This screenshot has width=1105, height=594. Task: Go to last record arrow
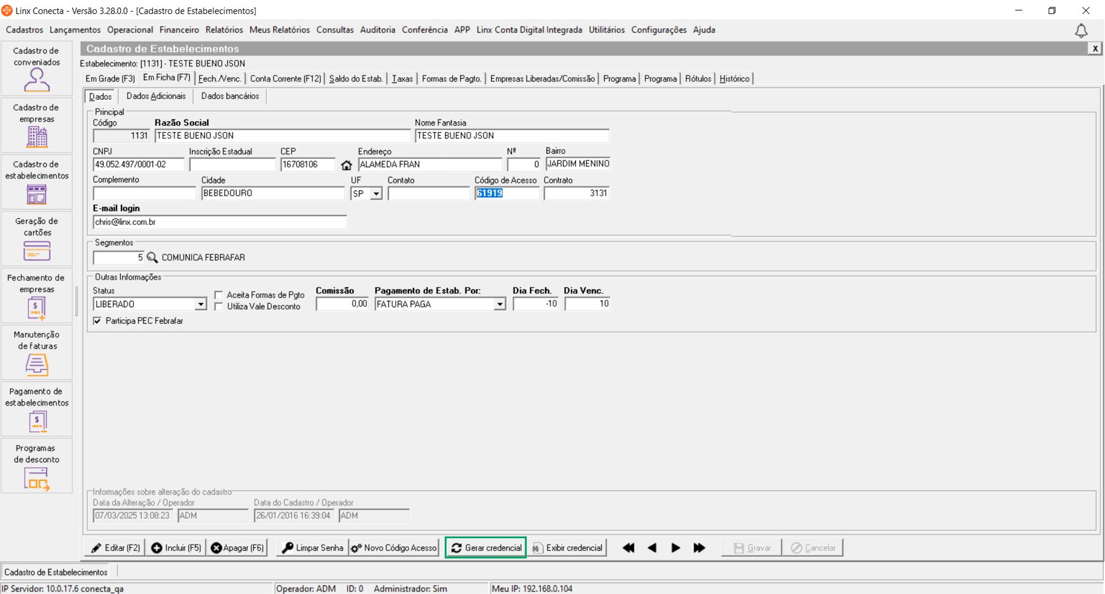pyautogui.click(x=699, y=548)
